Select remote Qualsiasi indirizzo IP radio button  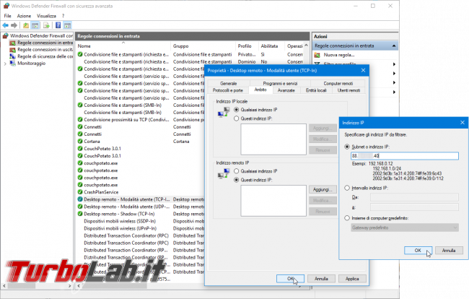[236, 171]
